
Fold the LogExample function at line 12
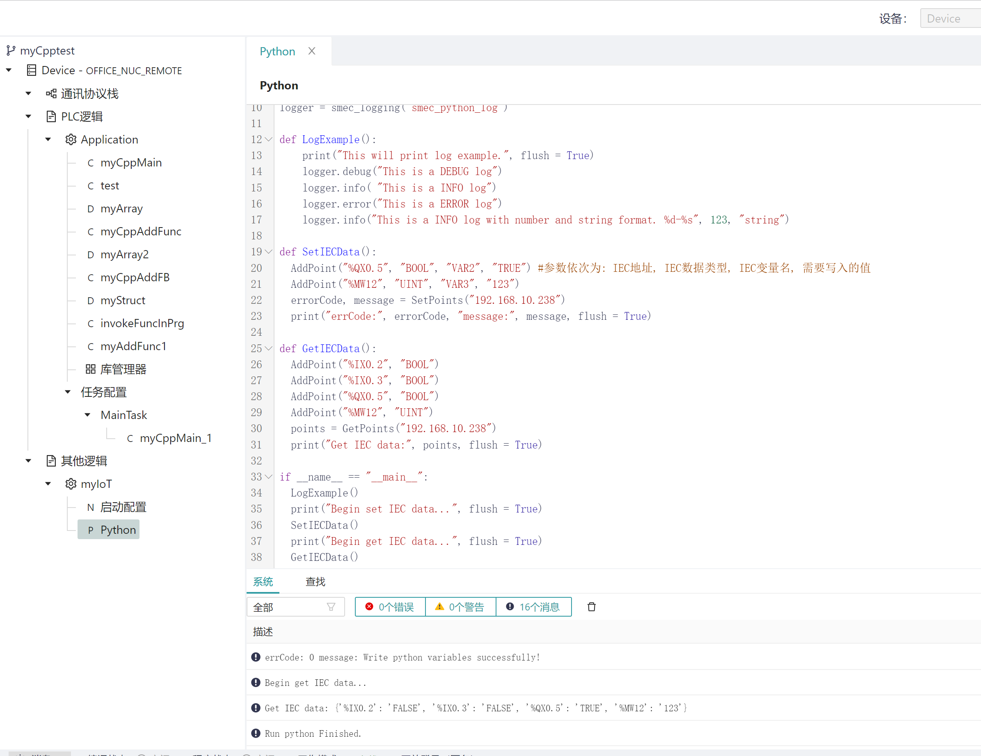coord(269,140)
